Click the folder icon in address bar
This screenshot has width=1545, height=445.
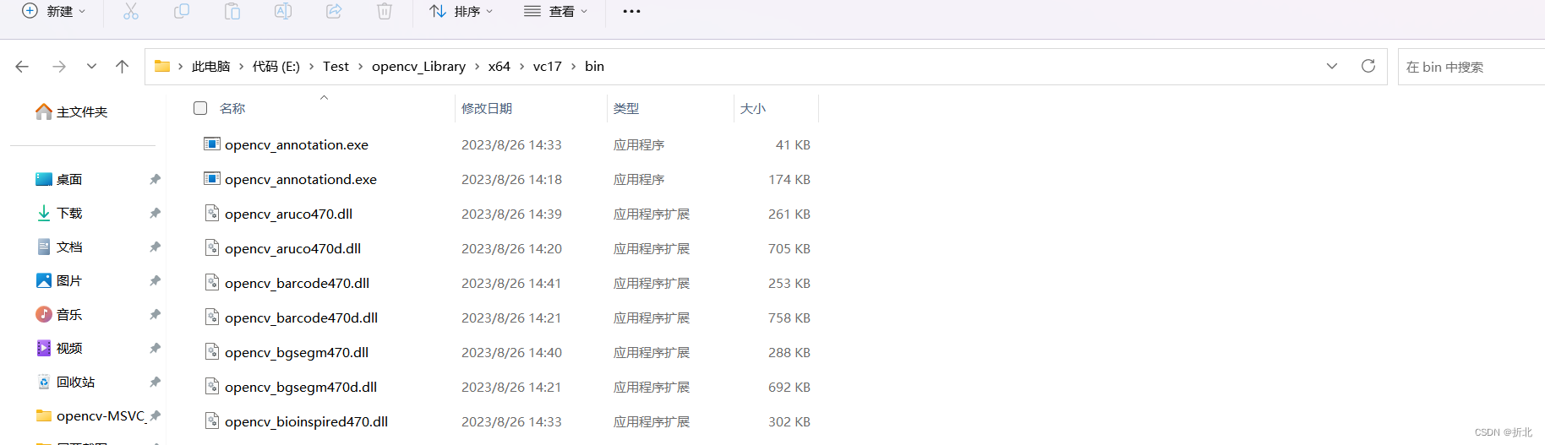[162, 66]
